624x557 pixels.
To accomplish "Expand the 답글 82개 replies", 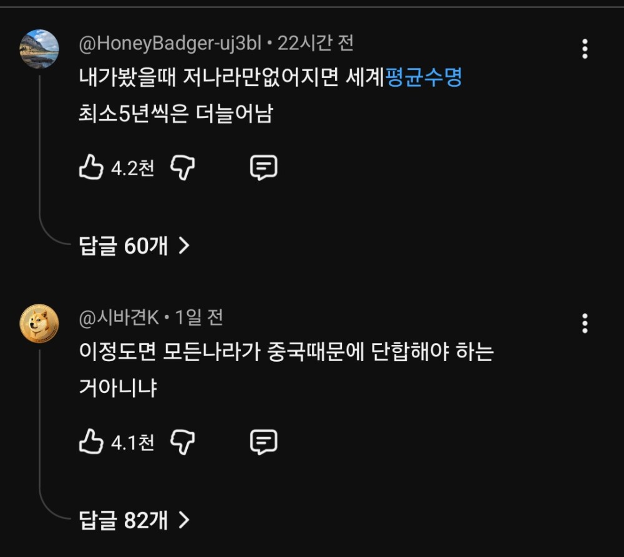I will 124,520.
